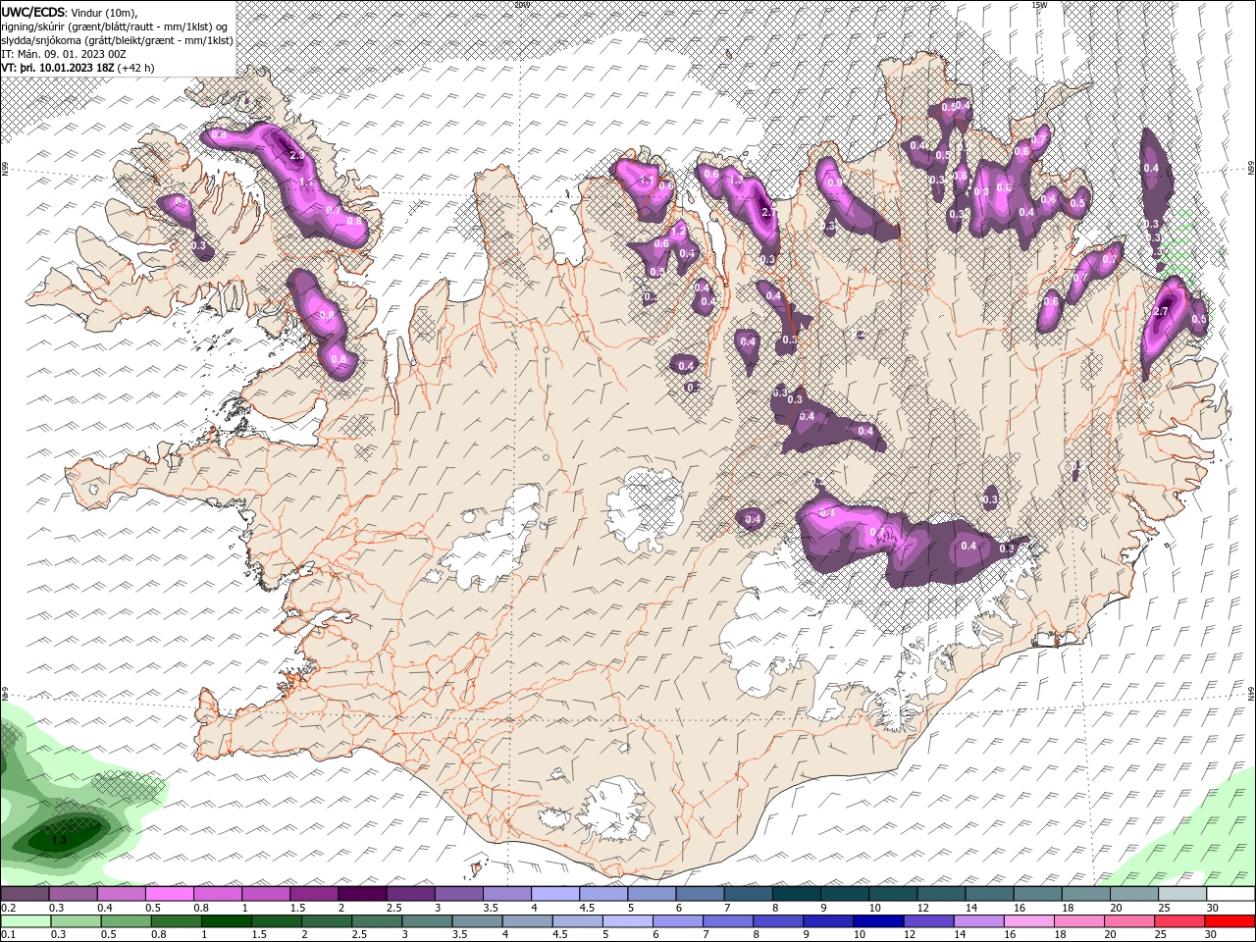Image resolution: width=1256 pixels, height=942 pixels.
Task: Click rain scale swatch between 0.5 and 0.8
Action: click(126, 921)
